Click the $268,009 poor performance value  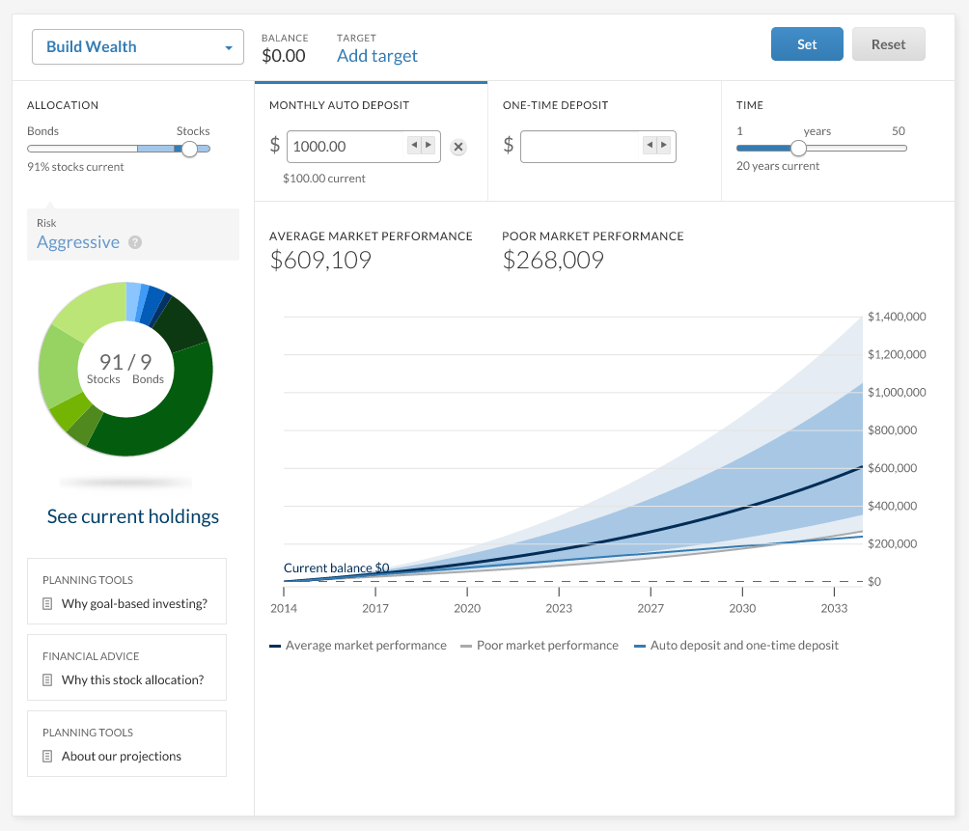pos(553,261)
